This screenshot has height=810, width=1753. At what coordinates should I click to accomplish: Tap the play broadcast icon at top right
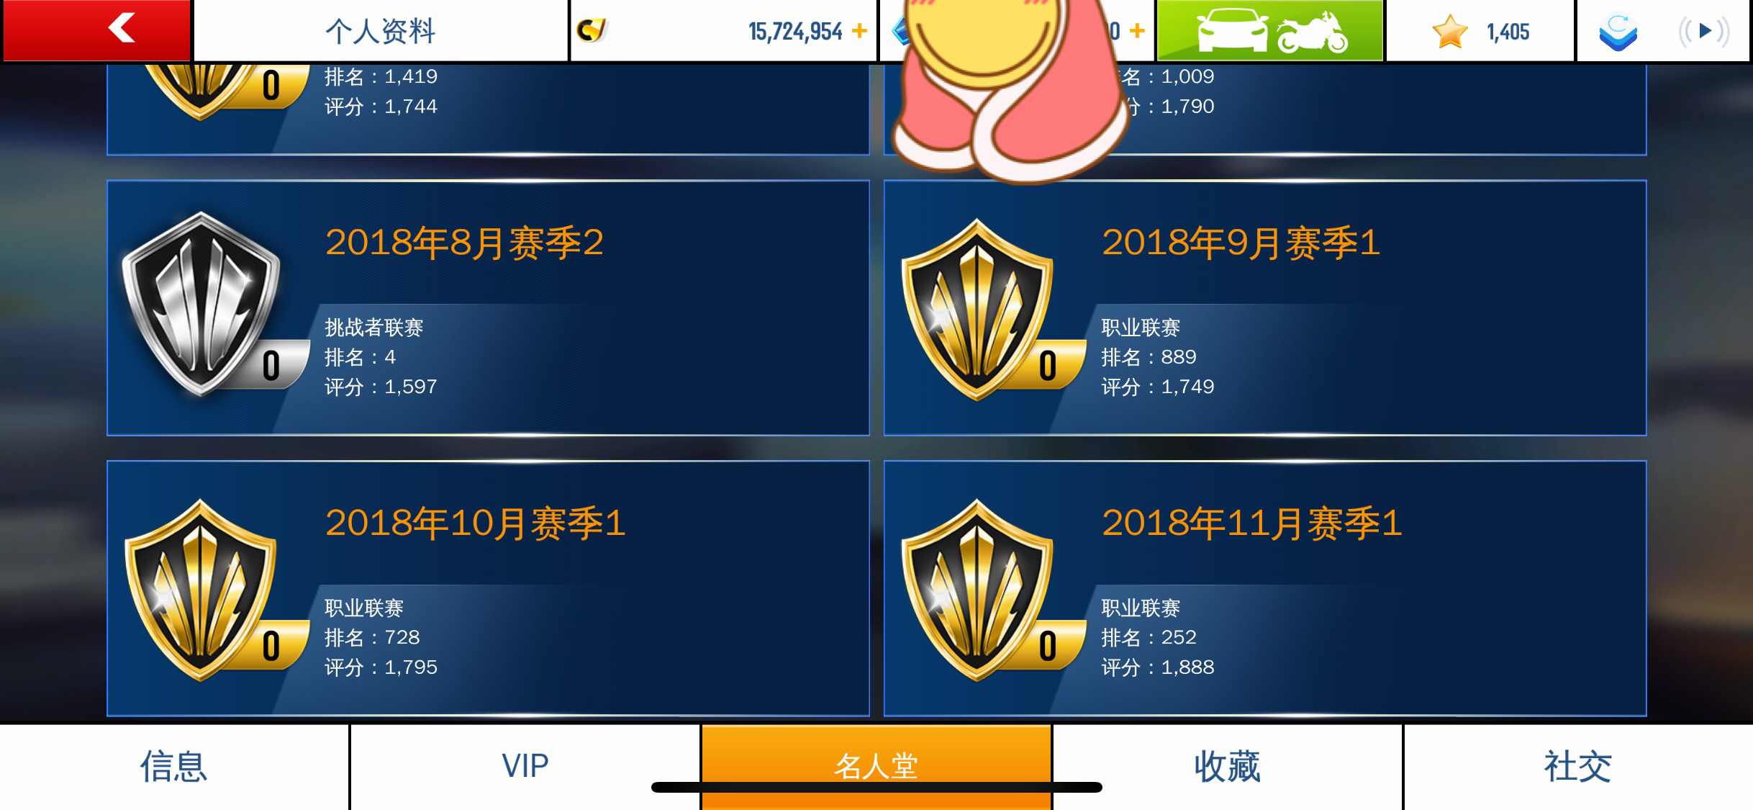(x=1704, y=31)
